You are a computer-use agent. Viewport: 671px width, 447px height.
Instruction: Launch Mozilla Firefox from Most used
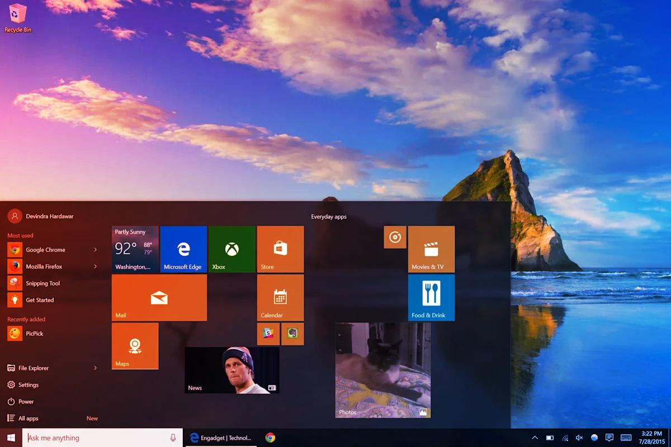pos(35,267)
